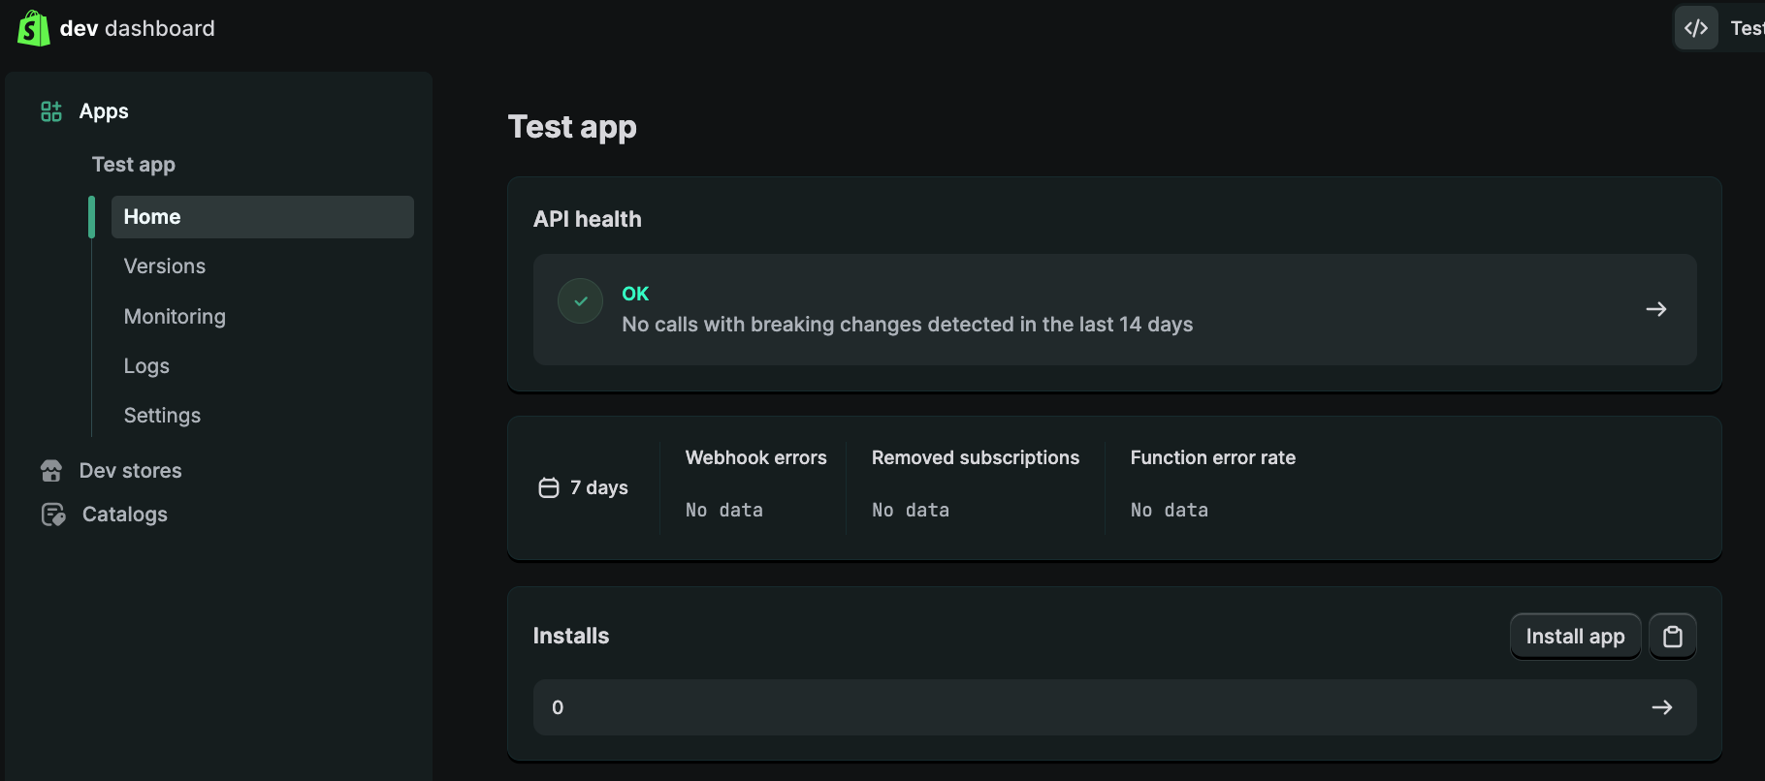The height and width of the screenshot is (781, 1765).
Task: Click the Apps grid icon
Action: (51, 111)
